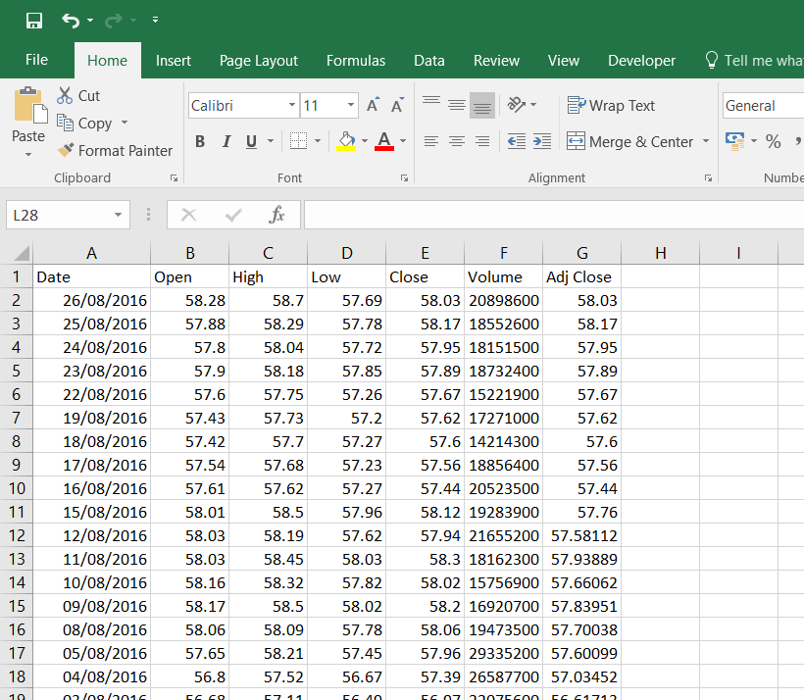Open the Developer ribbon tab
This screenshot has width=804, height=700.
click(641, 60)
